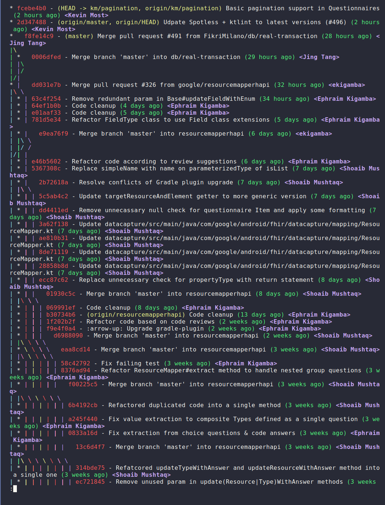
Task: Select commit hash eaa8cd14
Action: point(76,349)
